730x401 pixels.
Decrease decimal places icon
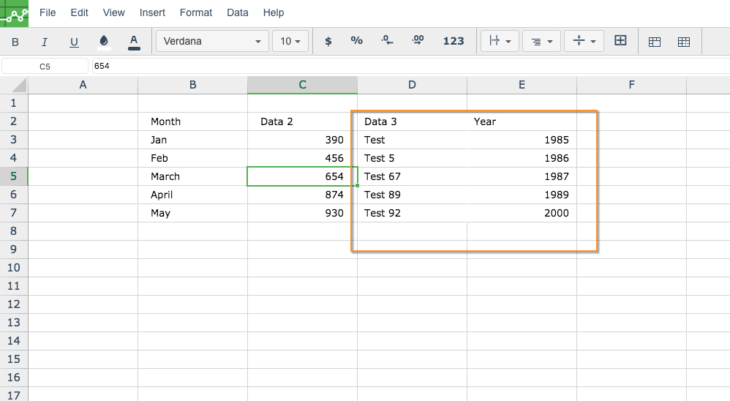coord(387,40)
